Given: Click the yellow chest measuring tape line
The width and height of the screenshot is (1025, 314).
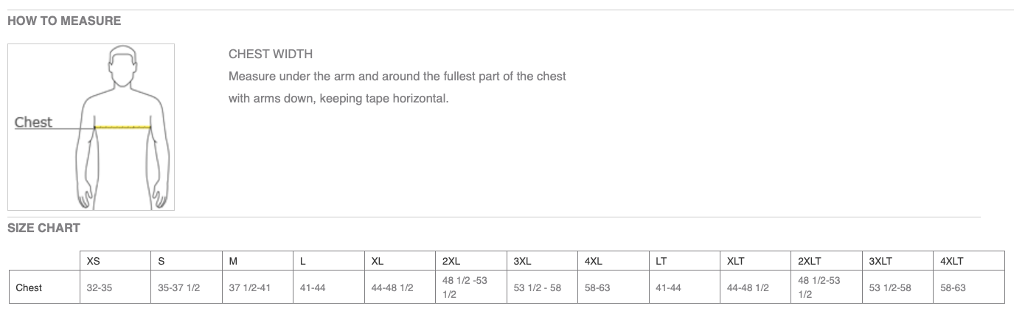Looking at the screenshot, I should [x=123, y=128].
